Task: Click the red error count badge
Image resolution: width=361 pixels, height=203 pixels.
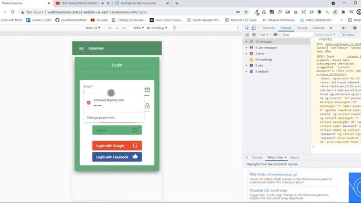Action: point(344,28)
